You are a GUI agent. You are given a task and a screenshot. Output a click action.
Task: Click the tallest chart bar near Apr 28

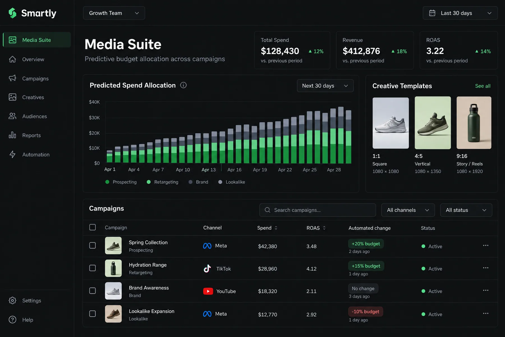341,135
